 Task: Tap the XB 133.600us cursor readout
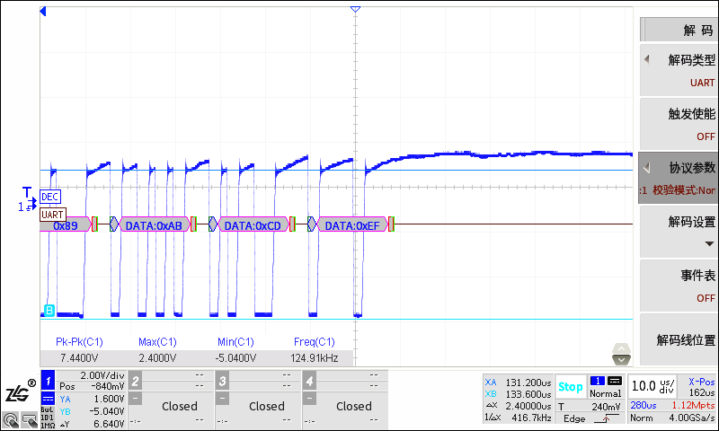tap(519, 394)
